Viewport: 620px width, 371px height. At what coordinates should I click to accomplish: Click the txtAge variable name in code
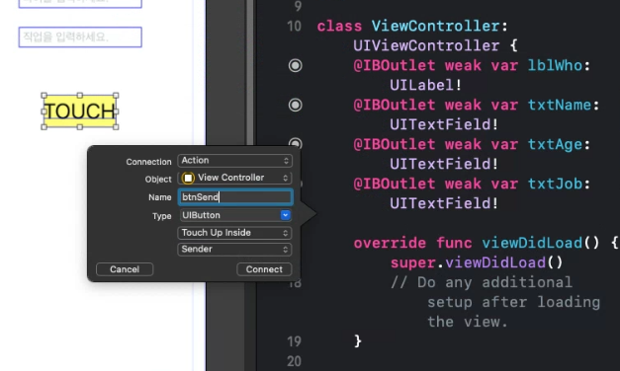click(x=555, y=144)
